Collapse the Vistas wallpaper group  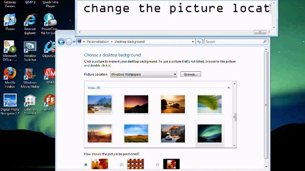click(x=229, y=88)
